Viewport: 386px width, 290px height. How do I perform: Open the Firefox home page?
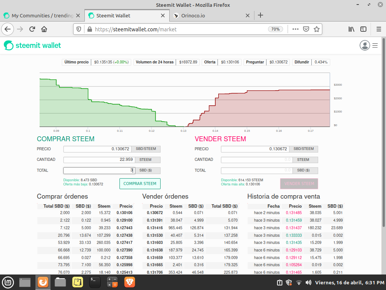click(44, 29)
